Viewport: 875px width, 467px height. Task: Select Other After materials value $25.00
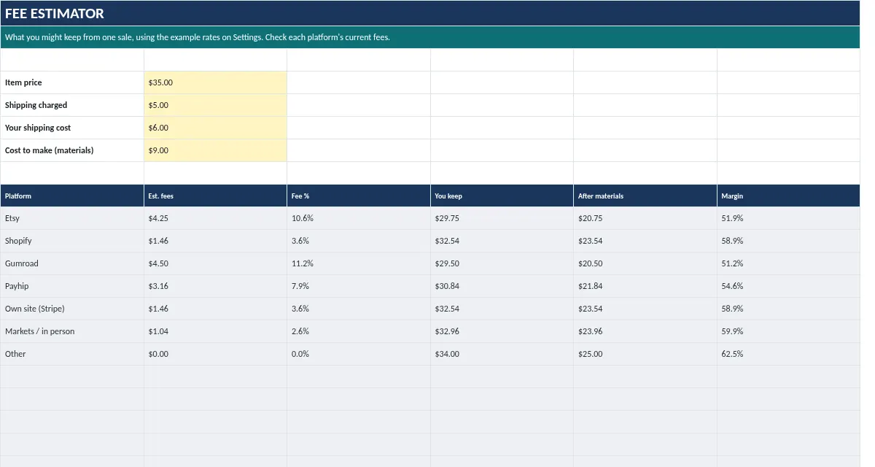tap(645, 354)
